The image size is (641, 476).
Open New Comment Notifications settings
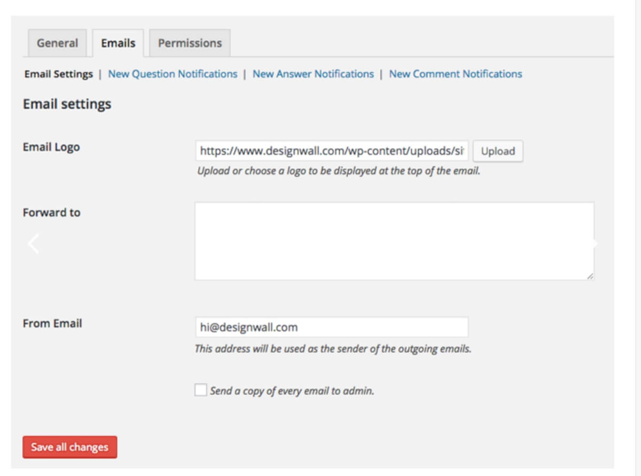pyautogui.click(x=455, y=74)
